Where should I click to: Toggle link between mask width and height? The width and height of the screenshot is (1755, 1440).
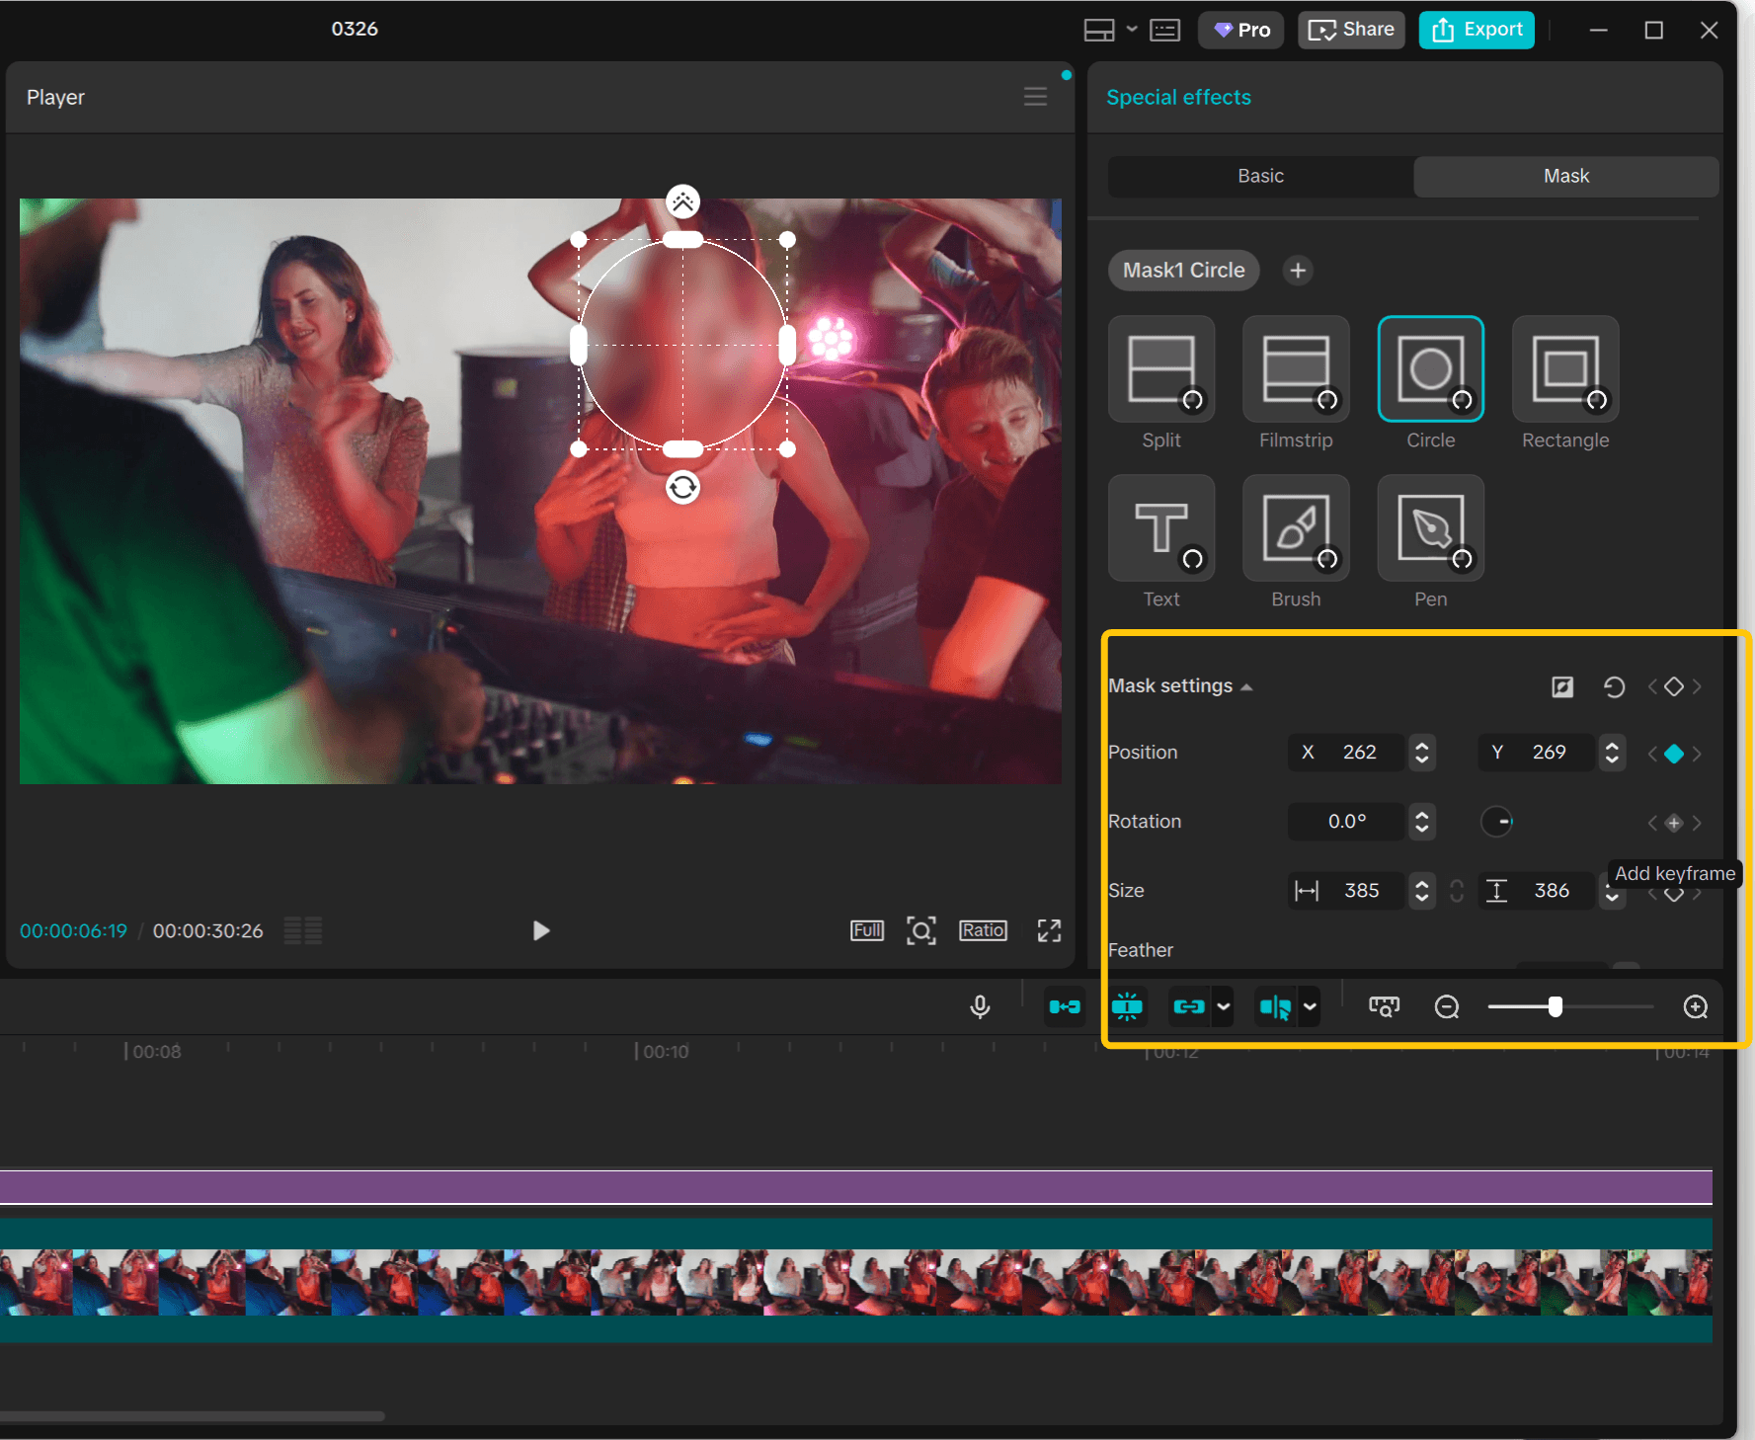1457,890
